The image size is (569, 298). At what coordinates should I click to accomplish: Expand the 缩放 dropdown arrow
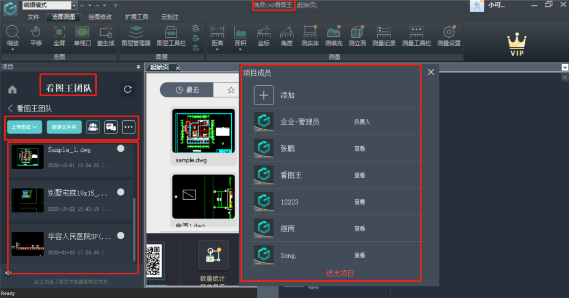coord(12,49)
